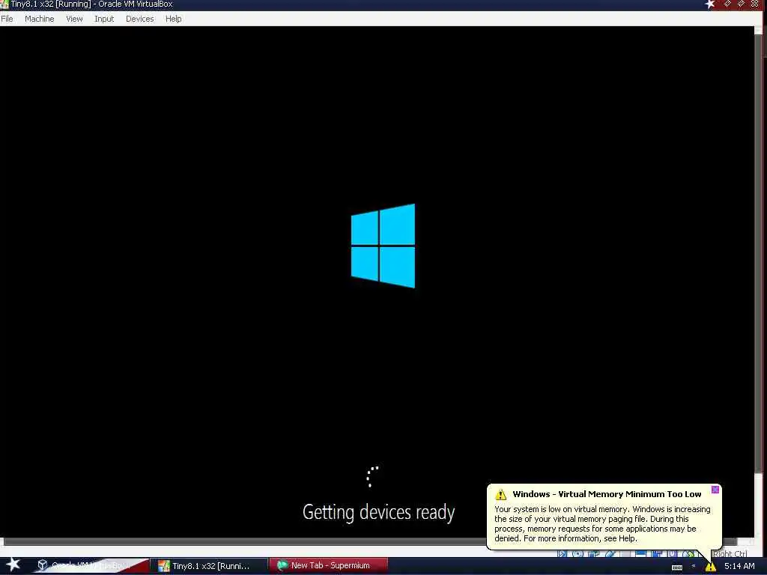
Task: Click the warning icon inside the balloon
Action: 500,494
